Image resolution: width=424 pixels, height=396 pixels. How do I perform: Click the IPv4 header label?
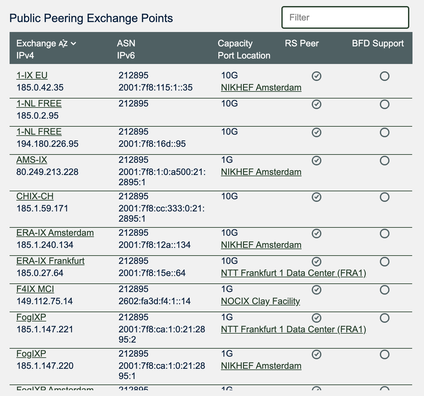tap(25, 55)
